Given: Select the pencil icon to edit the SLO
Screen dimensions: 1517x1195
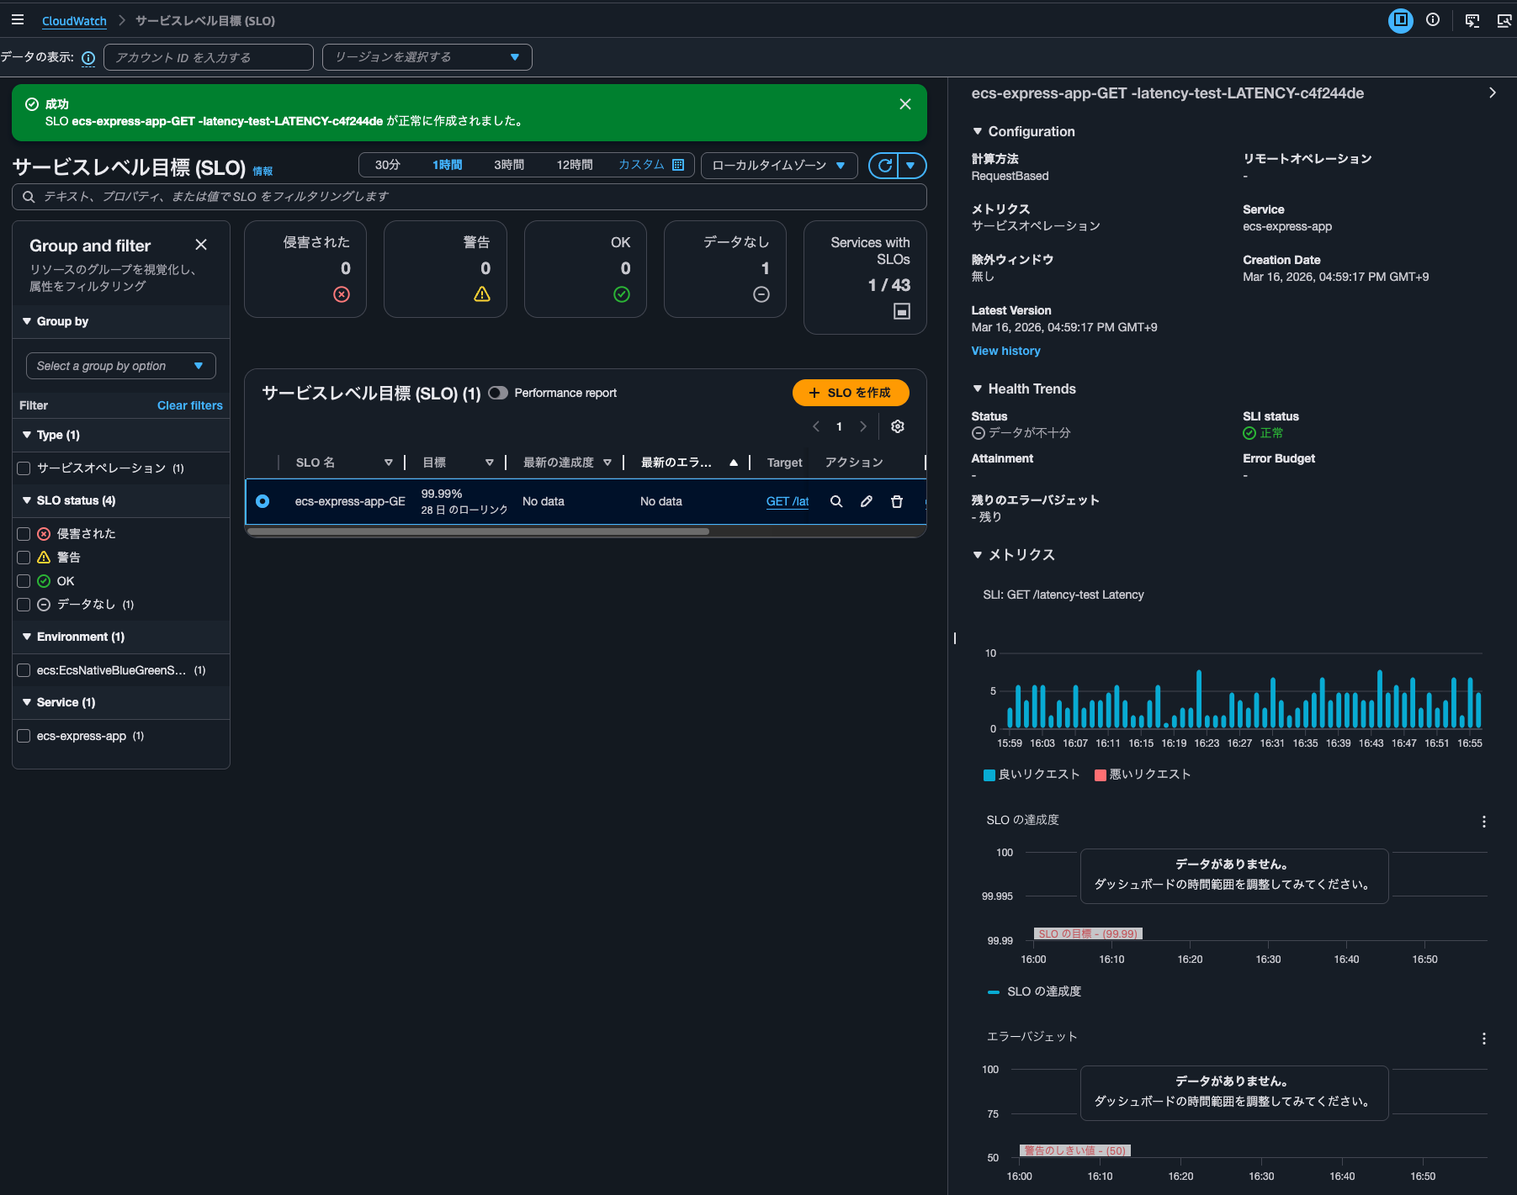Looking at the screenshot, I should 866,501.
